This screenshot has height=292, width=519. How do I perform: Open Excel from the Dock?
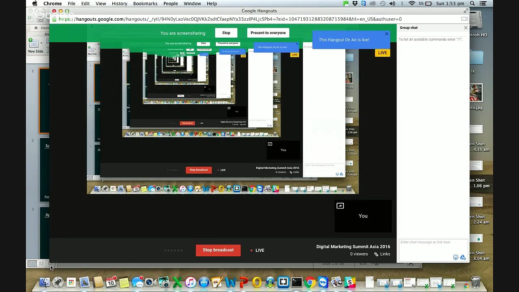tap(177, 282)
